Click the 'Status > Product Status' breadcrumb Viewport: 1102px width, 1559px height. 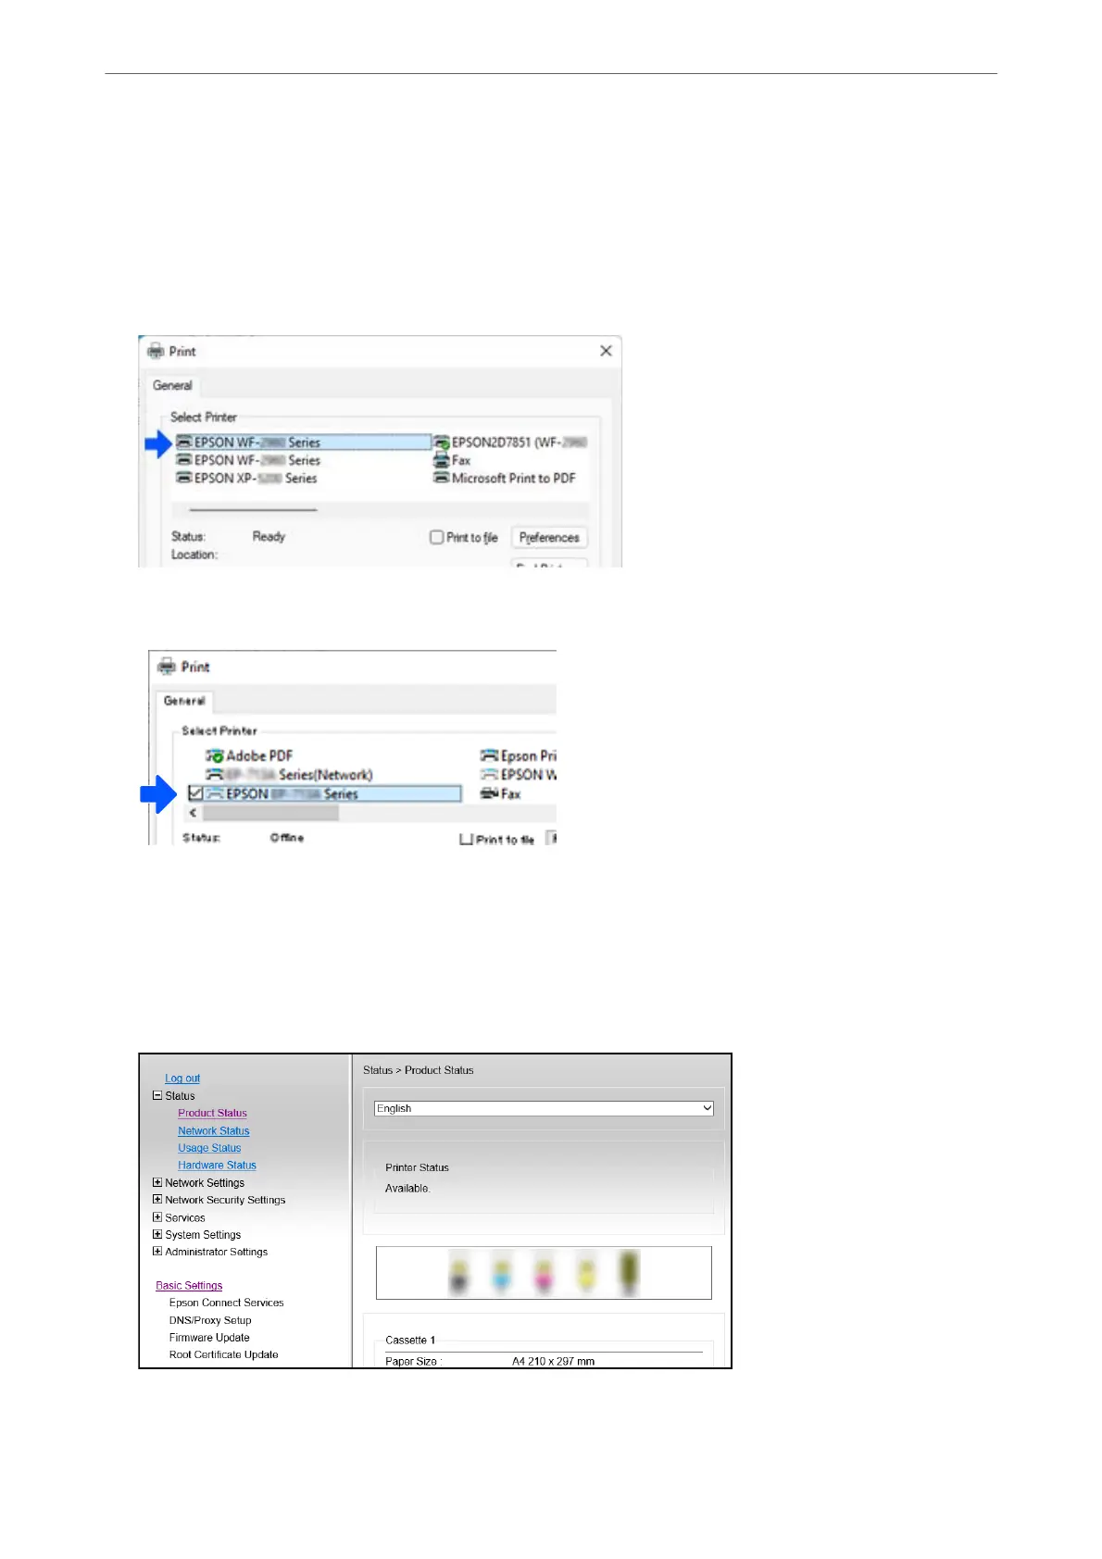(419, 1070)
